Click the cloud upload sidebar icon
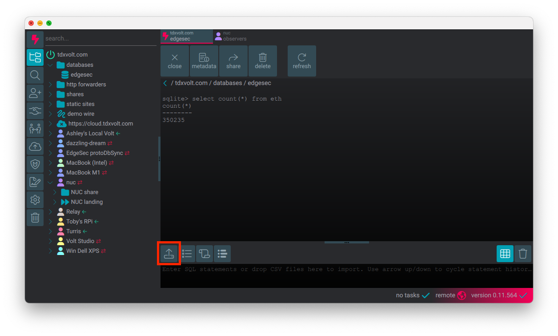558x336 pixels. 35,146
